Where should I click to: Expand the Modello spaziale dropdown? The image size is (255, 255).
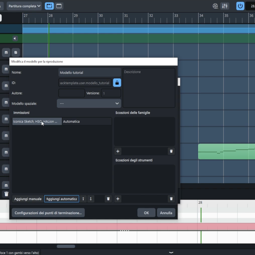pos(89,103)
